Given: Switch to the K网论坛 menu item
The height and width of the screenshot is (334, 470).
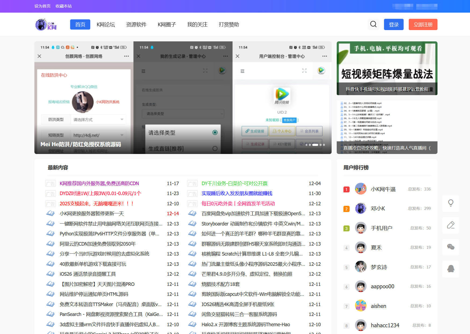Looking at the screenshot, I should point(106,24).
